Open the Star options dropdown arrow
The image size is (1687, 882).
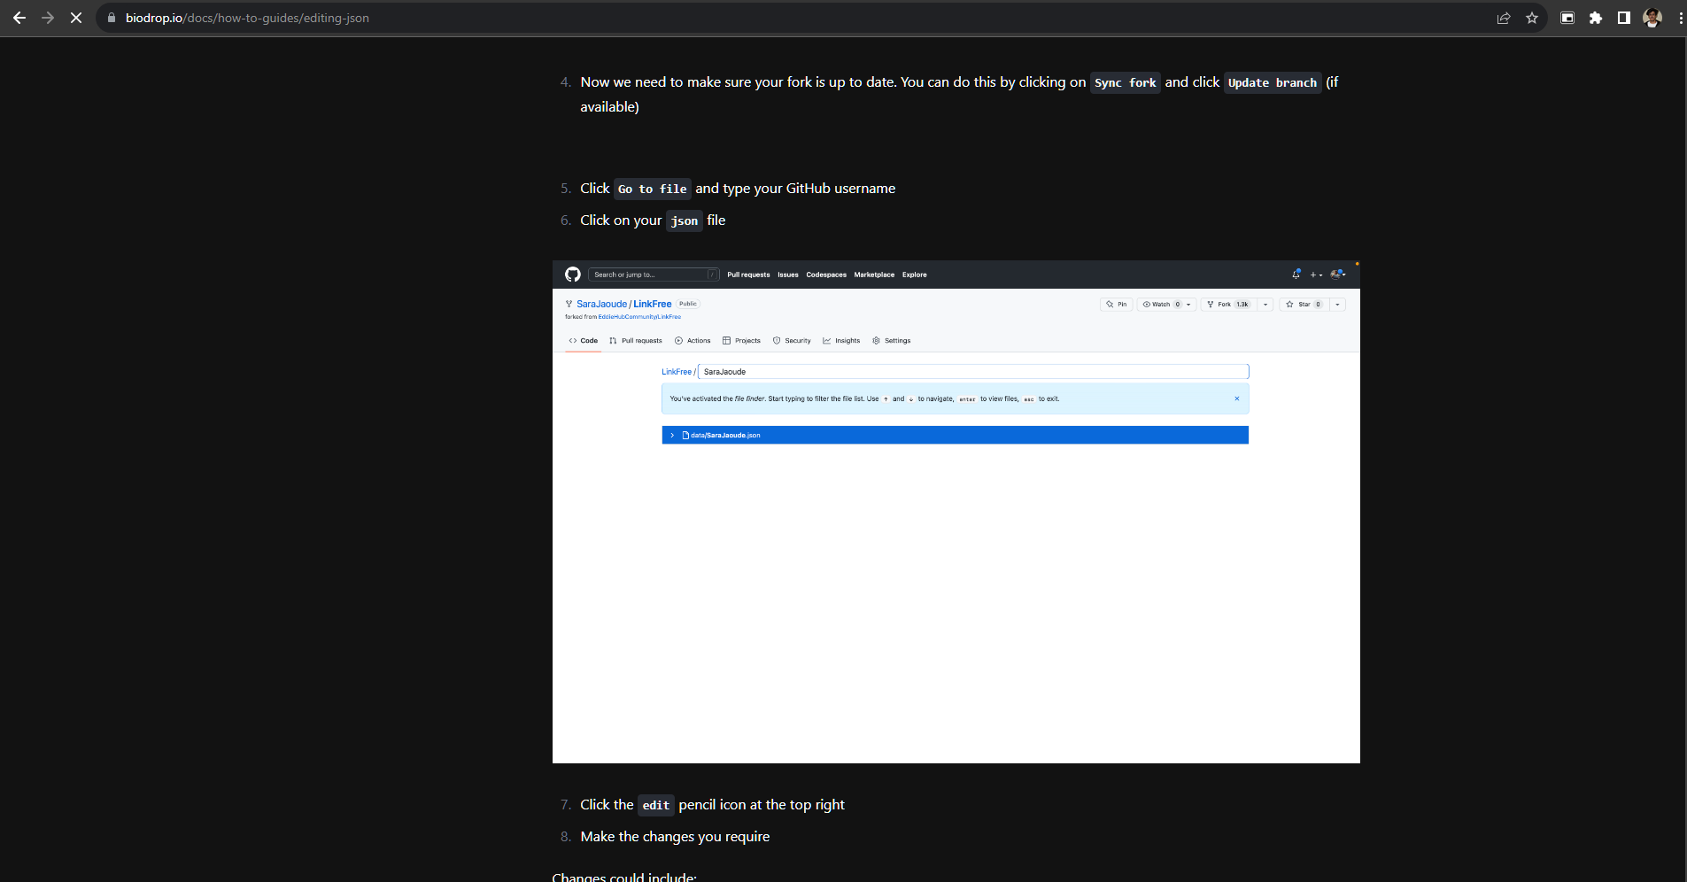(x=1336, y=304)
